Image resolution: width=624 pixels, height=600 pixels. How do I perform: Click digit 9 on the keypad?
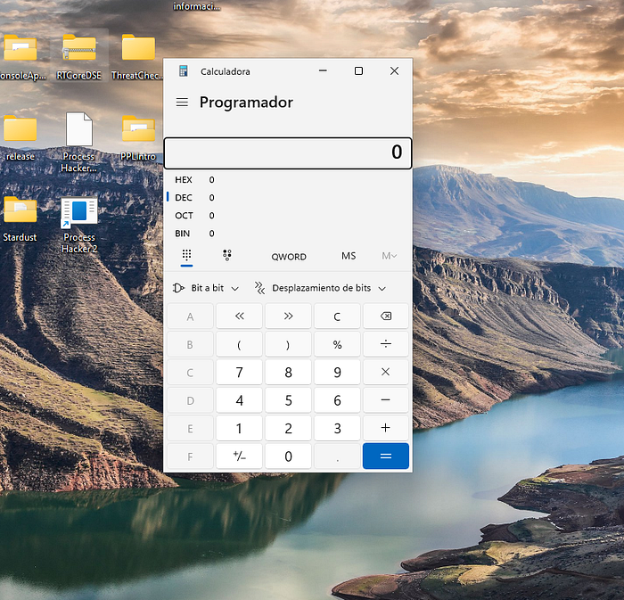[x=337, y=372]
